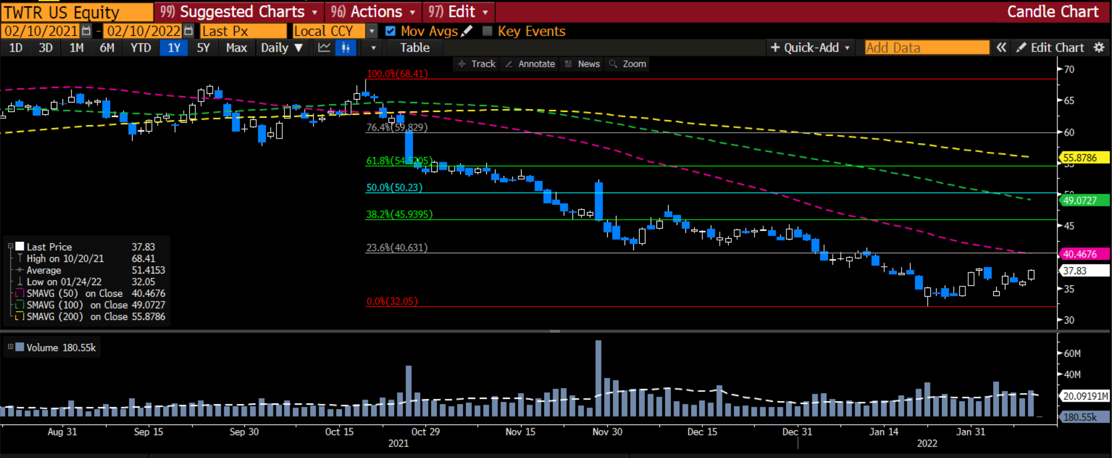Select the 50.0%(50.23) Fibonacci level label

pyautogui.click(x=394, y=187)
